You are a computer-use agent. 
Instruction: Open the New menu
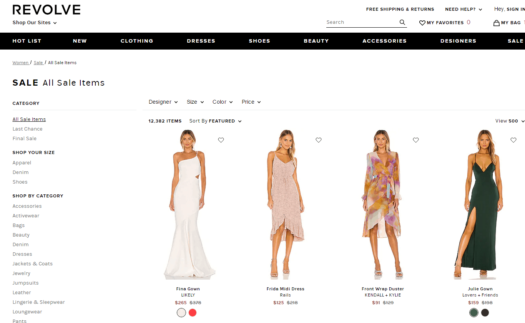[x=80, y=41]
